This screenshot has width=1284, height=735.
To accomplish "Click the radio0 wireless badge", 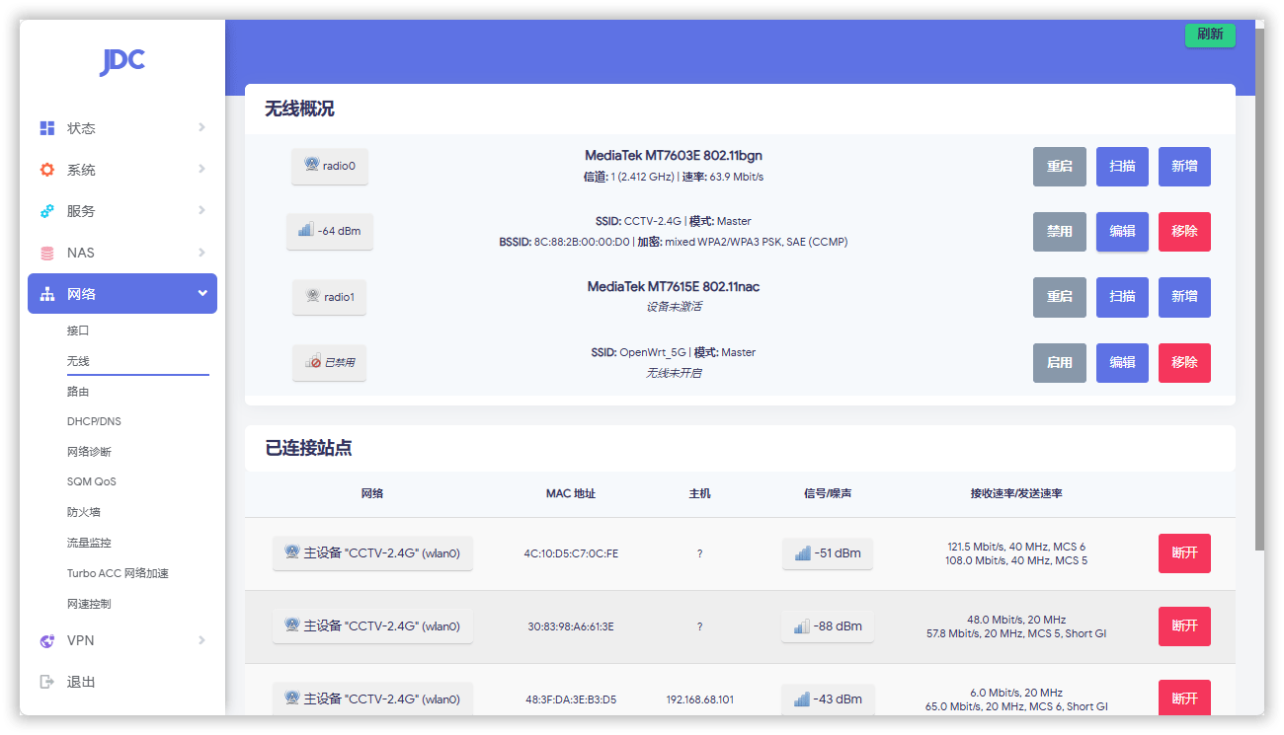I will [330, 166].
